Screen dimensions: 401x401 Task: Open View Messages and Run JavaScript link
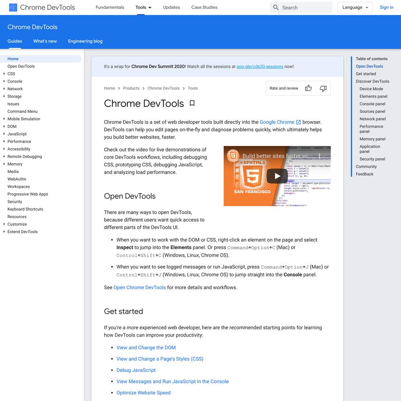click(x=172, y=381)
